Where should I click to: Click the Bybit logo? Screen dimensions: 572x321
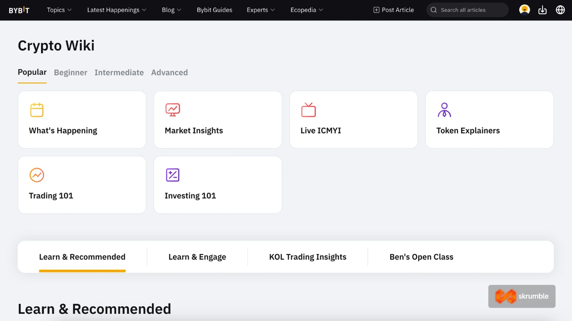[19, 10]
